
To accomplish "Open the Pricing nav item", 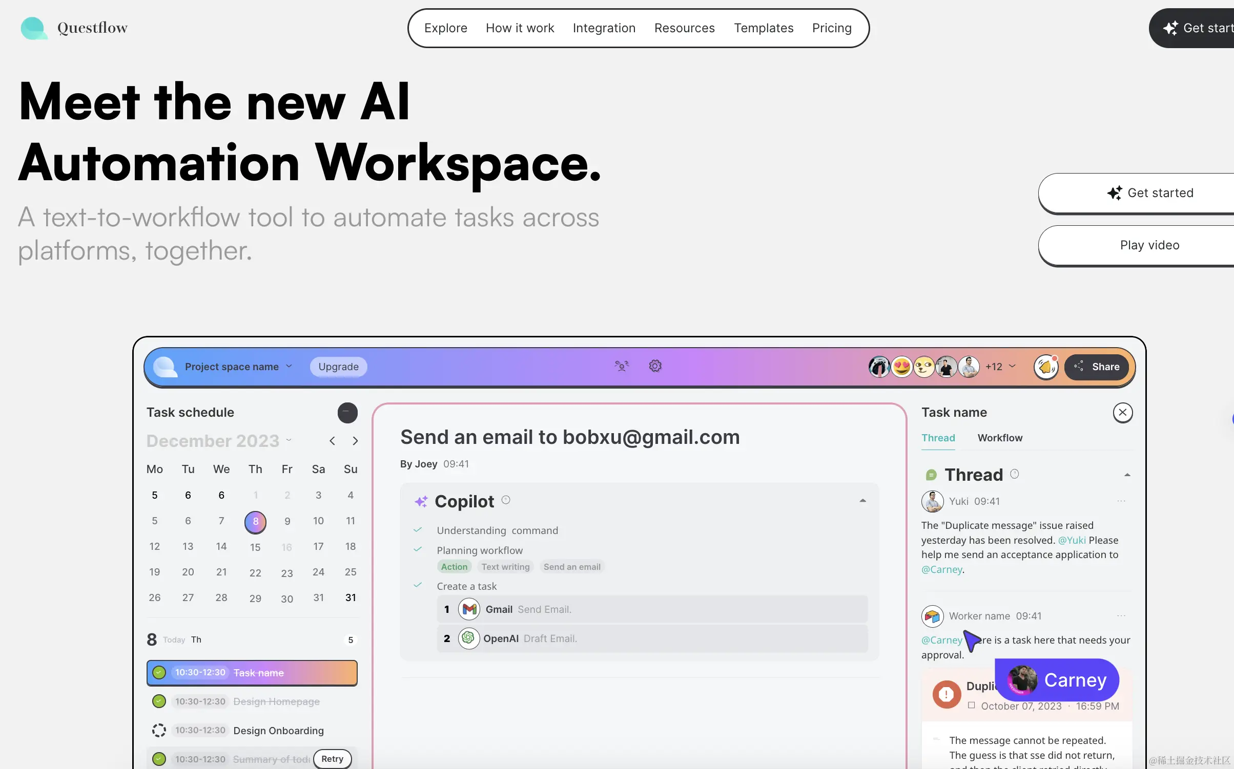I will (x=831, y=28).
